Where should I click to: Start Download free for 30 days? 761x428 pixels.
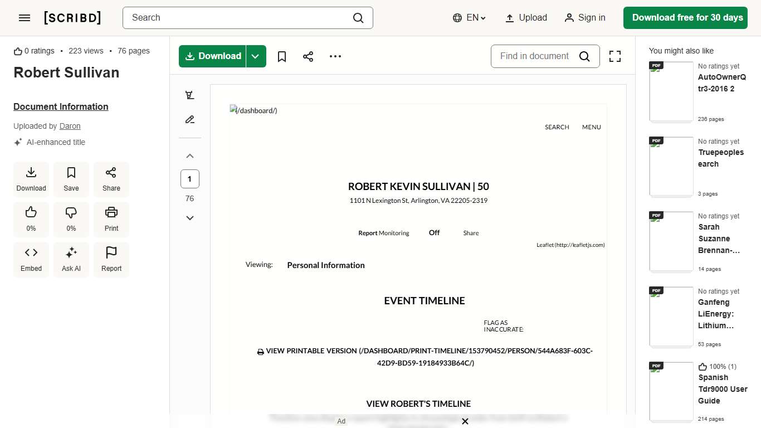click(685, 17)
